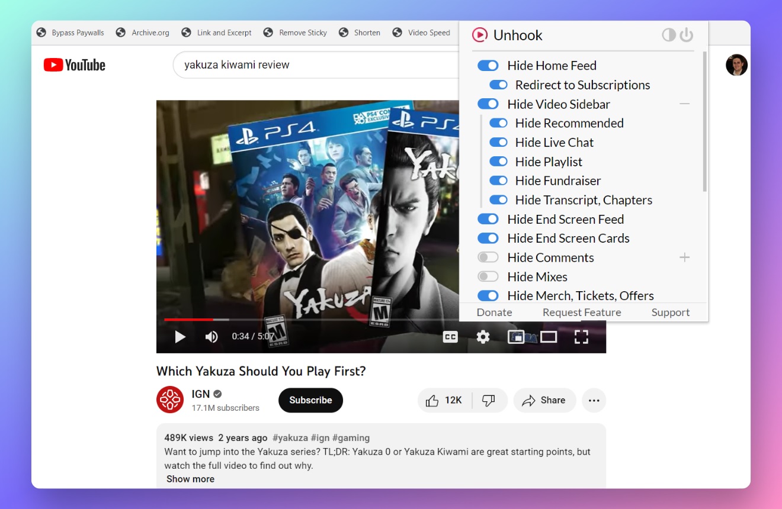Viewport: 782px width, 509px height.
Task: Switch to theater mode icon
Action: pyautogui.click(x=549, y=337)
